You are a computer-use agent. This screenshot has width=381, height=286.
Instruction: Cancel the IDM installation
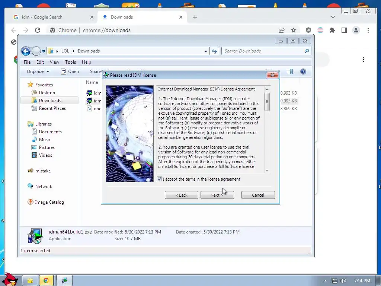click(x=258, y=195)
